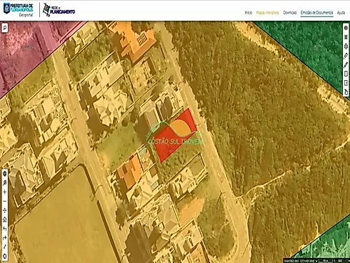Image resolution: width=350 pixels, height=263 pixels.
Task: Open the layers list icon
Action: [346, 37]
